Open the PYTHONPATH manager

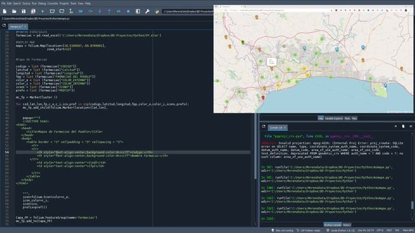[x=157, y=12]
